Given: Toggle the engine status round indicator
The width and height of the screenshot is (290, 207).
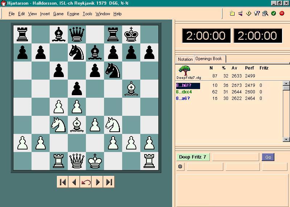Looking at the screenshot, I should click(180, 167).
